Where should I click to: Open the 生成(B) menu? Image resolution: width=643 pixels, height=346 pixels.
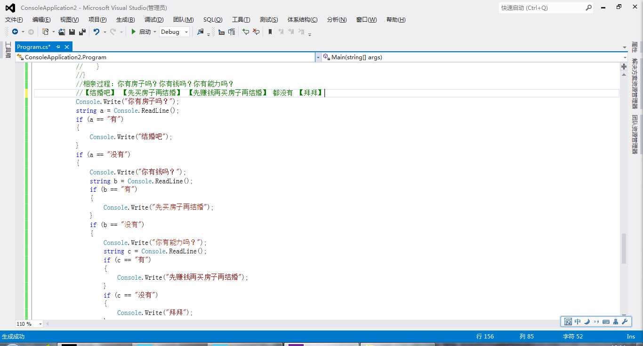click(125, 19)
